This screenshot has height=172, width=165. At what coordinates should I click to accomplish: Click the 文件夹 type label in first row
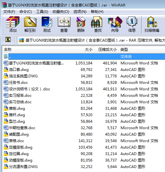point(126,57)
